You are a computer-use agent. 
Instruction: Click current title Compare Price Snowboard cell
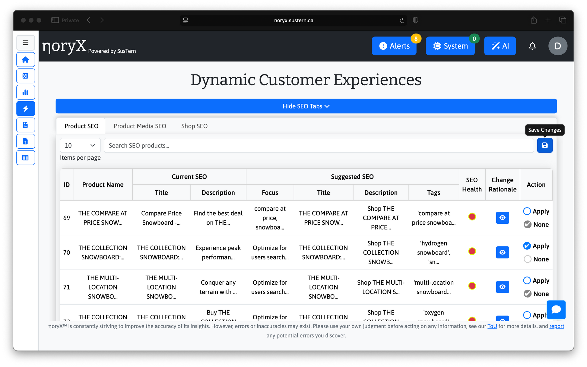[161, 218]
